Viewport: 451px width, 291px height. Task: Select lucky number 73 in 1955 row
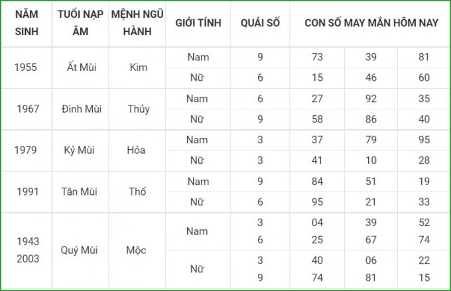coord(317,57)
